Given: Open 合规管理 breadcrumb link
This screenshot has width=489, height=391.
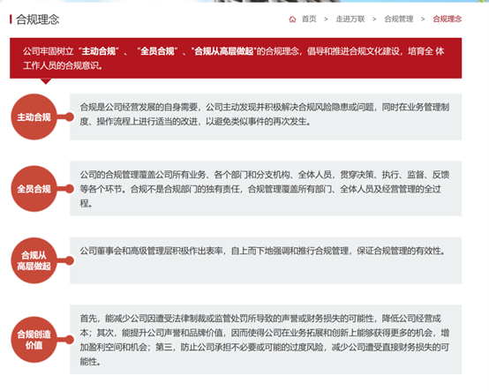Looking at the screenshot, I should click(399, 19).
